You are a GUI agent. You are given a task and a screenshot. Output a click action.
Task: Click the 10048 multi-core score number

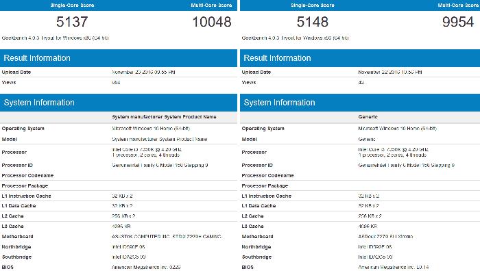[x=211, y=22]
